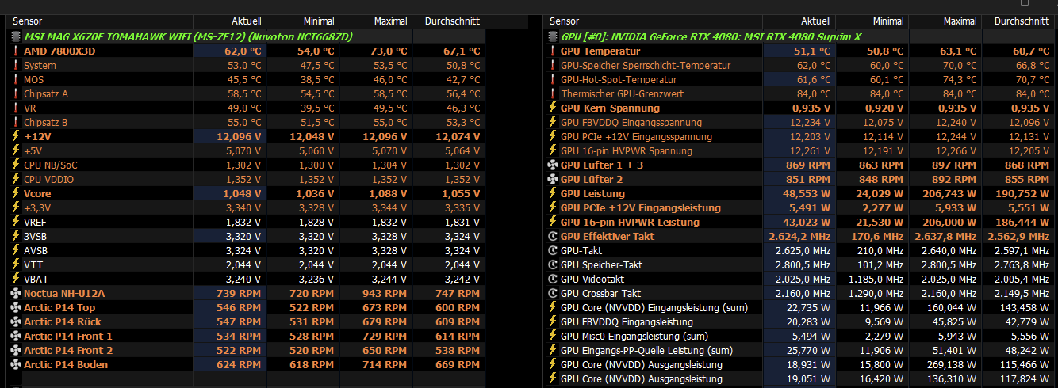This screenshot has width=1058, height=388.
Task: Select the AVSB sensor label
Action: 36,250
